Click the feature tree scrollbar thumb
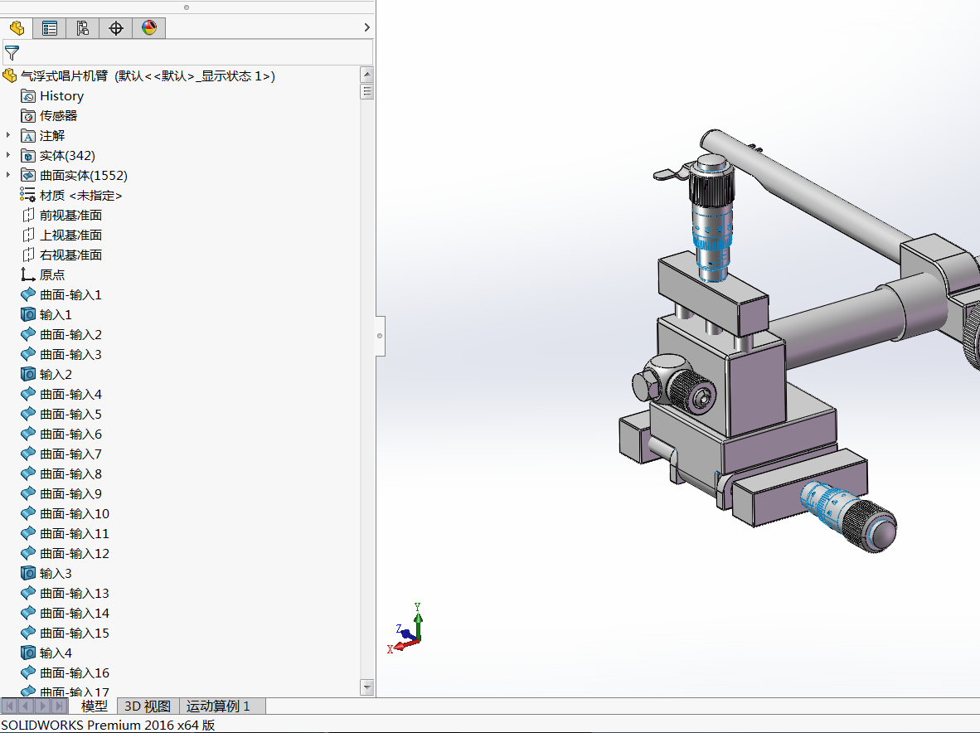The height and width of the screenshot is (733, 980). [367, 92]
